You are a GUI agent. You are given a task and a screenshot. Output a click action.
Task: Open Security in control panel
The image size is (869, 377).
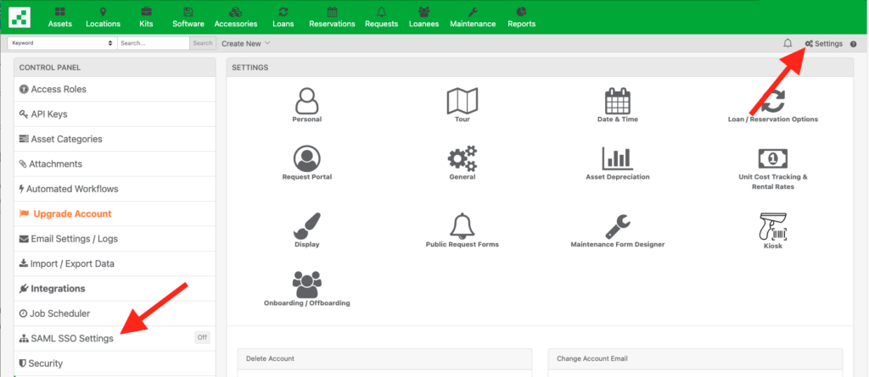click(x=115, y=363)
